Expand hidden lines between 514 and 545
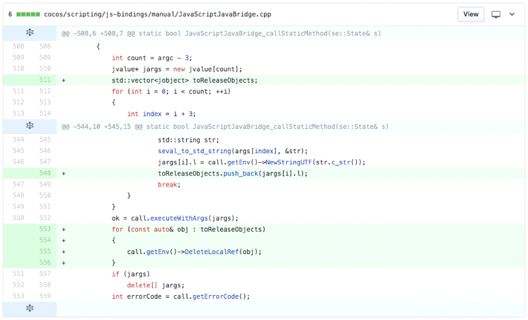528x320 pixels. (29, 126)
